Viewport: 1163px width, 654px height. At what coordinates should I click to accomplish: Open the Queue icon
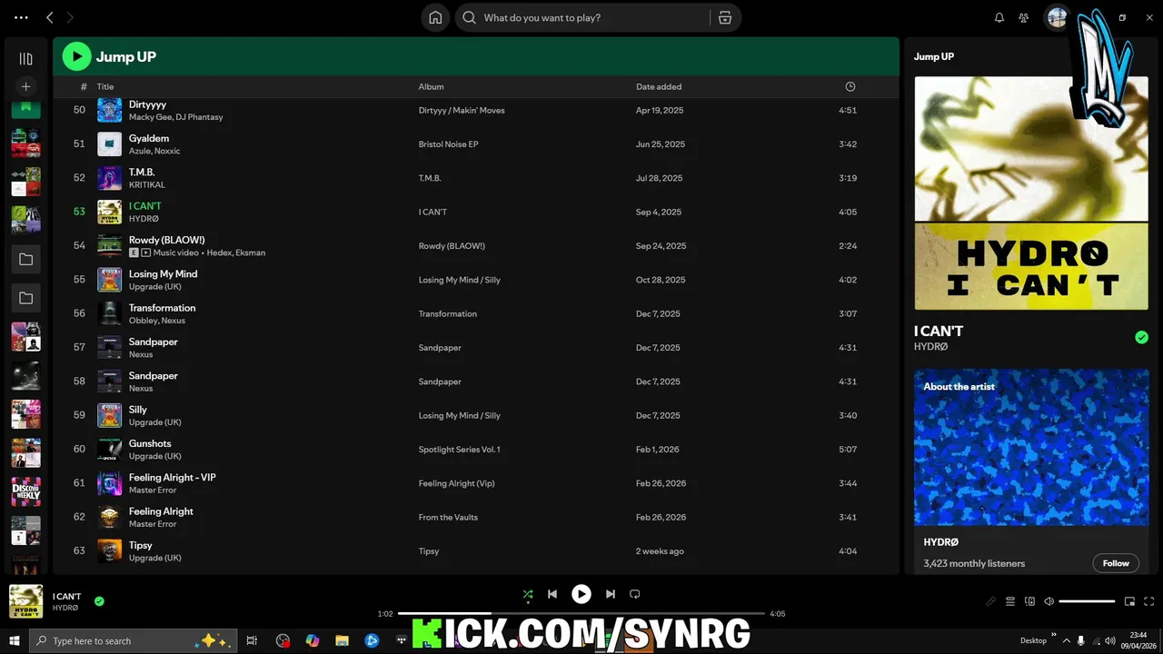[1010, 601]
